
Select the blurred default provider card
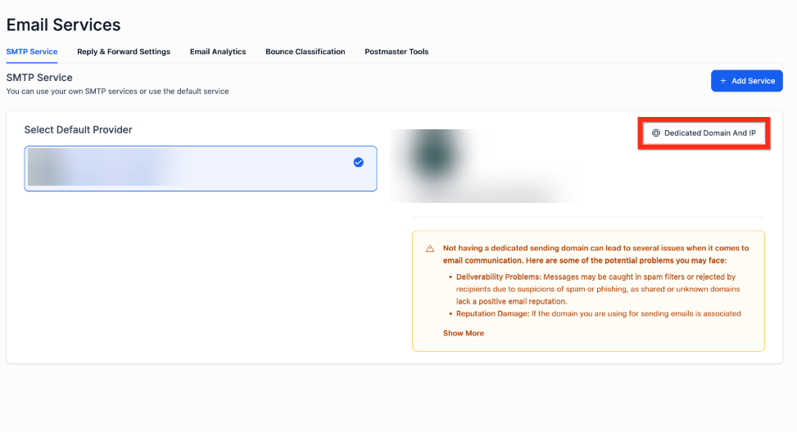click(x=200, y=169)
